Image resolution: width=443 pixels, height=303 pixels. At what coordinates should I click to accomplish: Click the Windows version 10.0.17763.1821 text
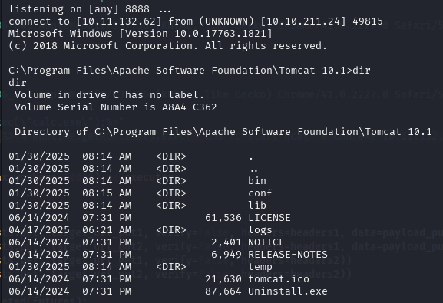[220, 34]
